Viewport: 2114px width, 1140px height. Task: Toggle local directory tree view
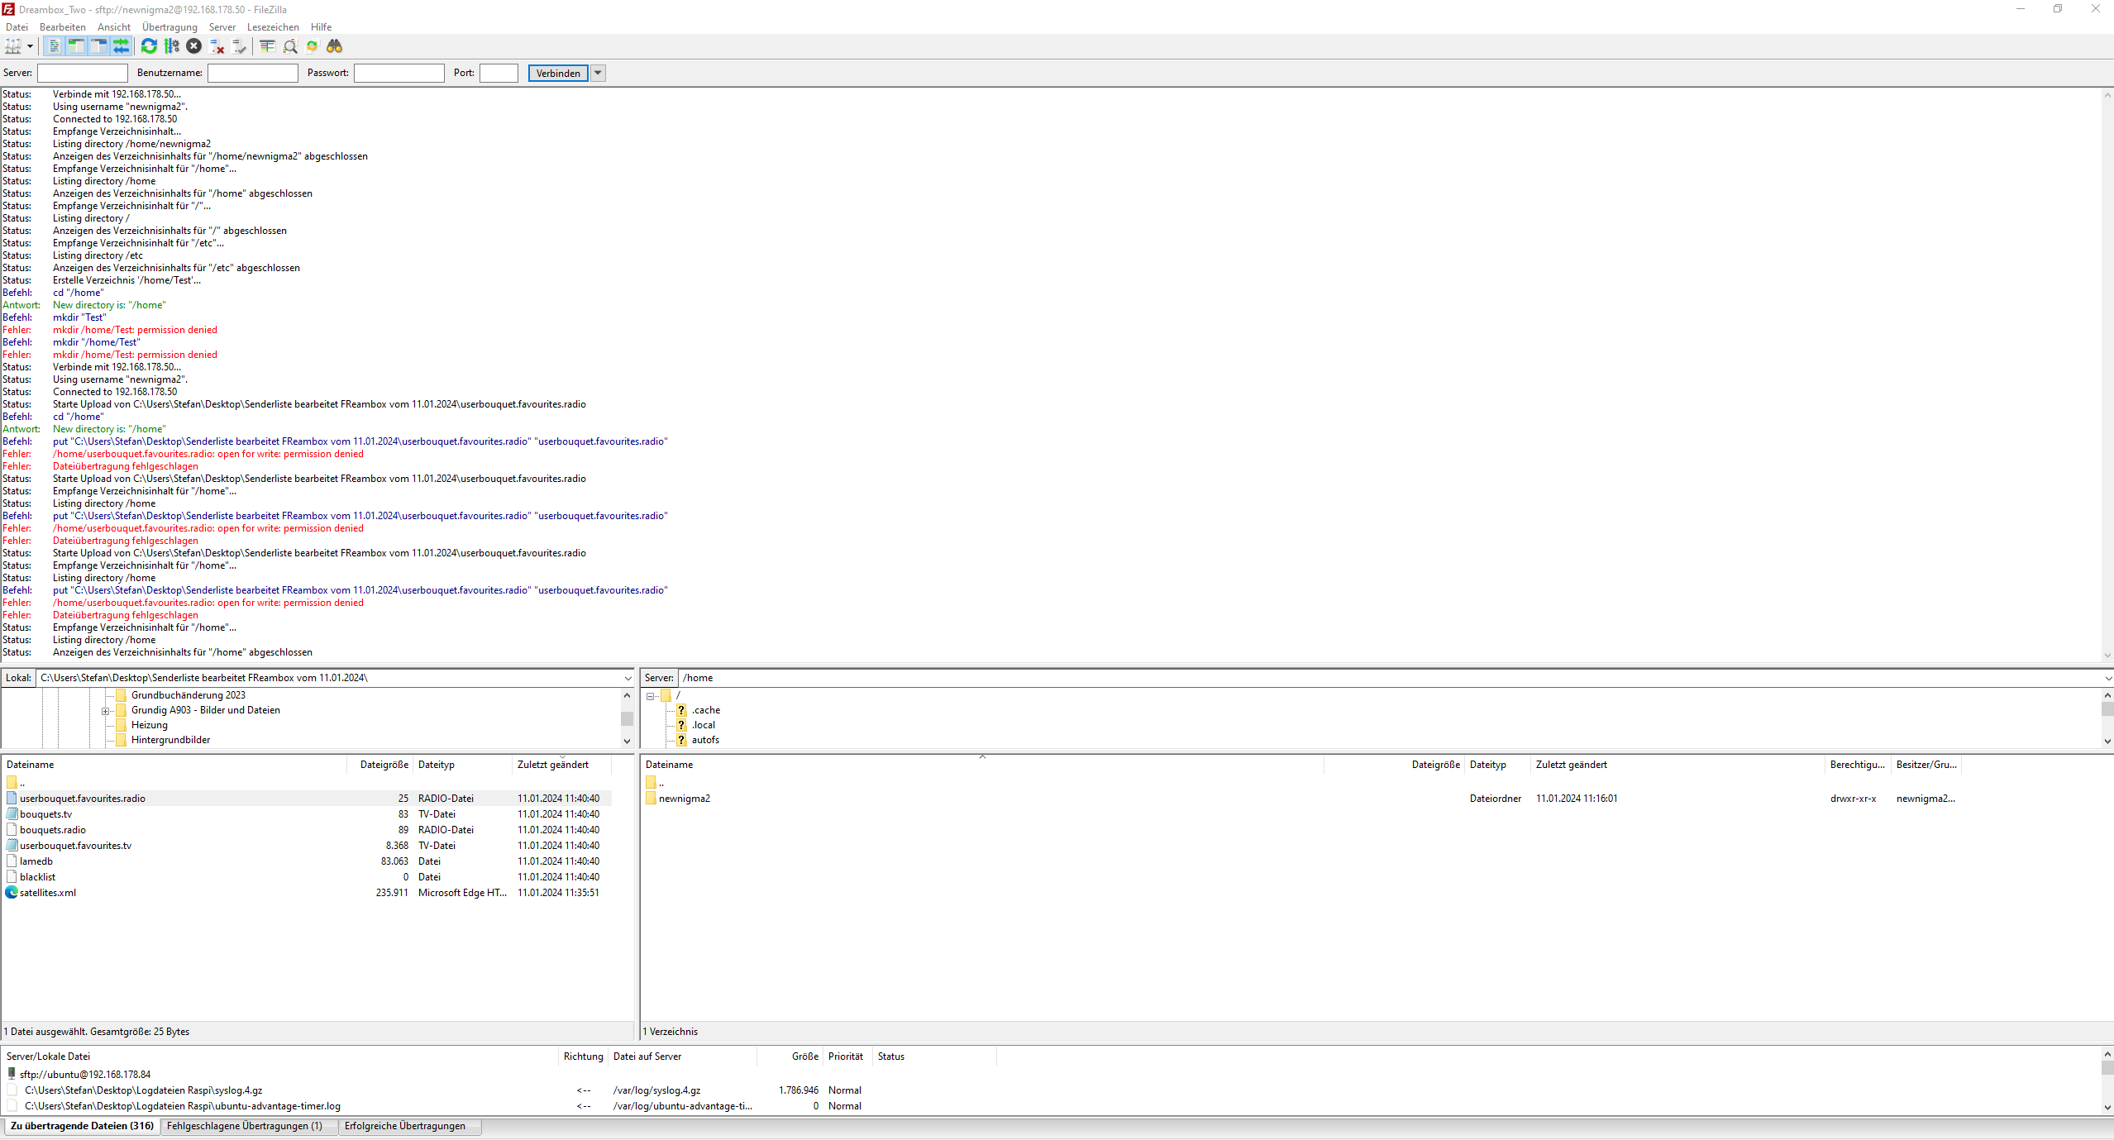tap(76, 46)
